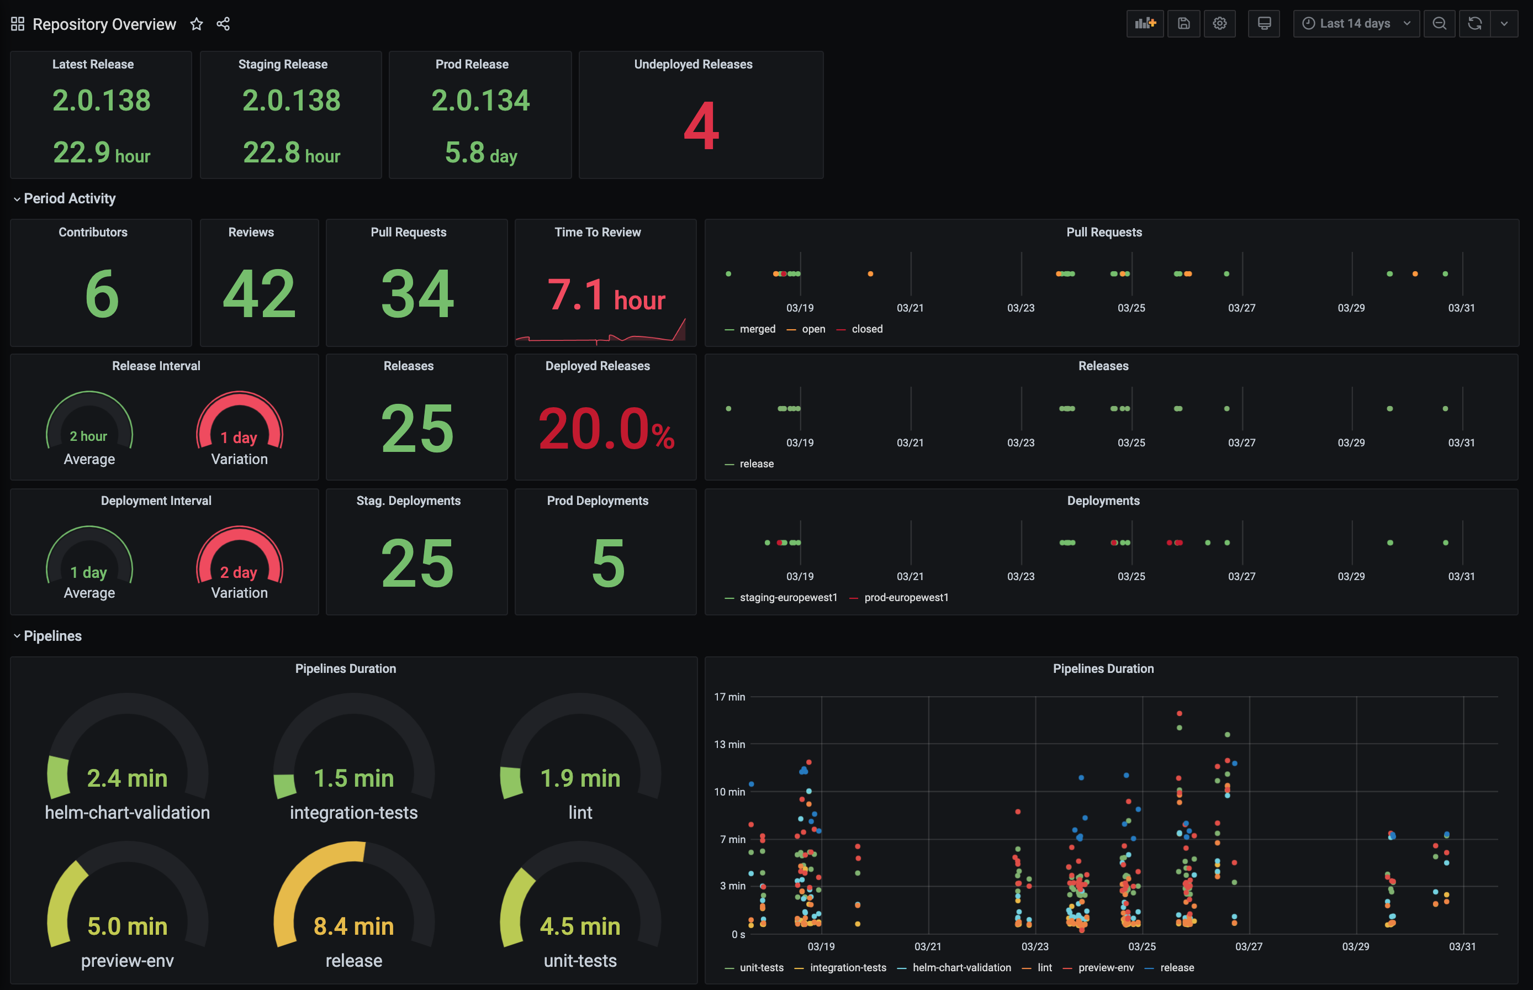Collapse the Period Activity section

pos(70,198)
